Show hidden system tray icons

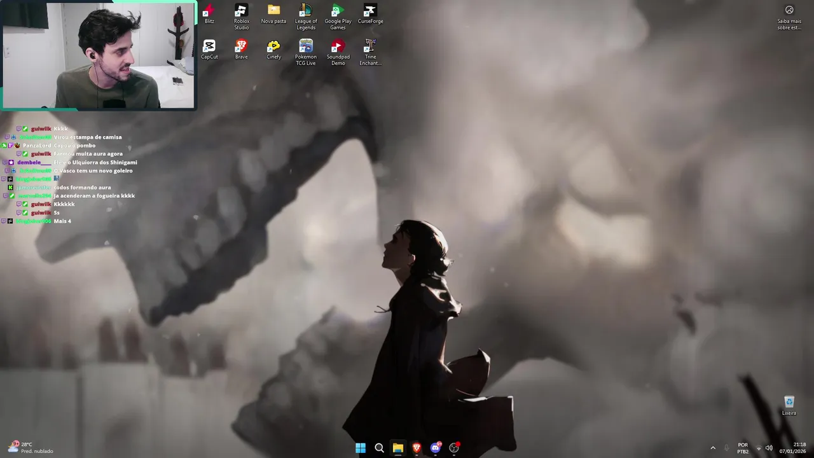pyautogui.click(x=712, y=448)
